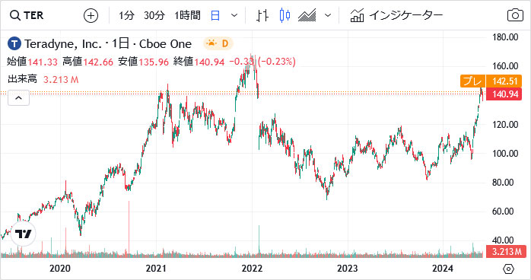
Task: Expand the chart style dropdown arrow
Action: (327, 15)
